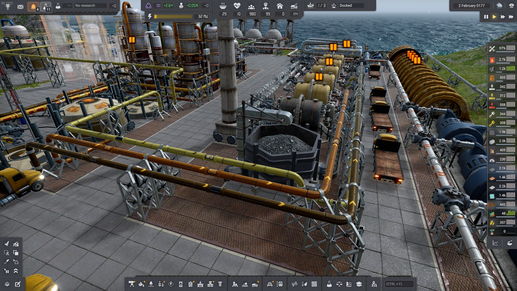Pause the game
517x291 pixels.
pos(486,17)
